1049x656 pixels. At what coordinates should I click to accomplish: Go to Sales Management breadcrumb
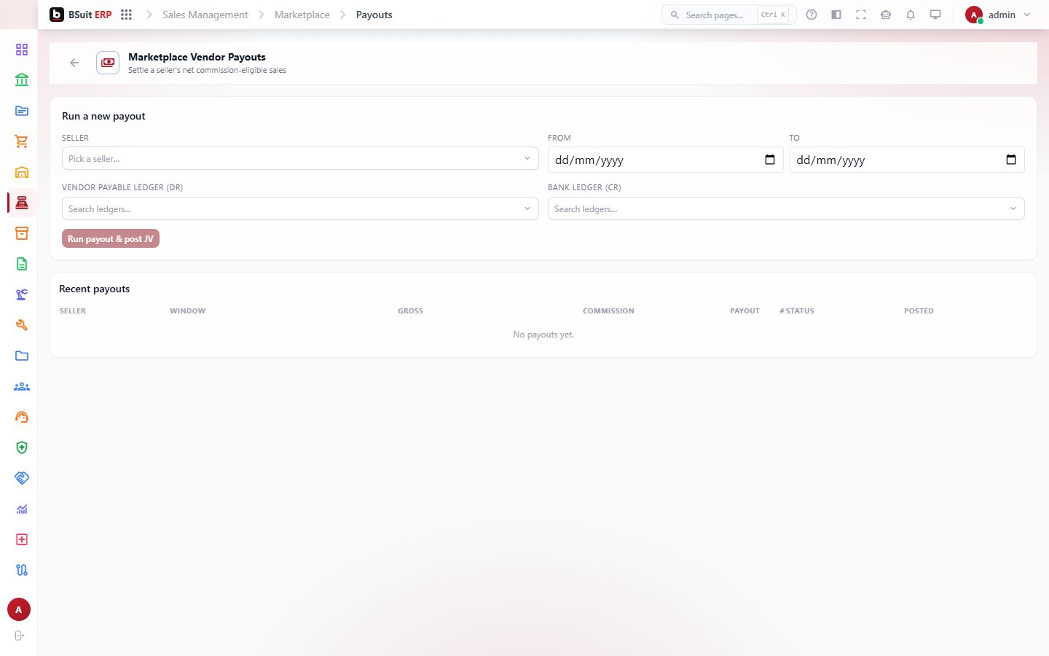(205, 15)
